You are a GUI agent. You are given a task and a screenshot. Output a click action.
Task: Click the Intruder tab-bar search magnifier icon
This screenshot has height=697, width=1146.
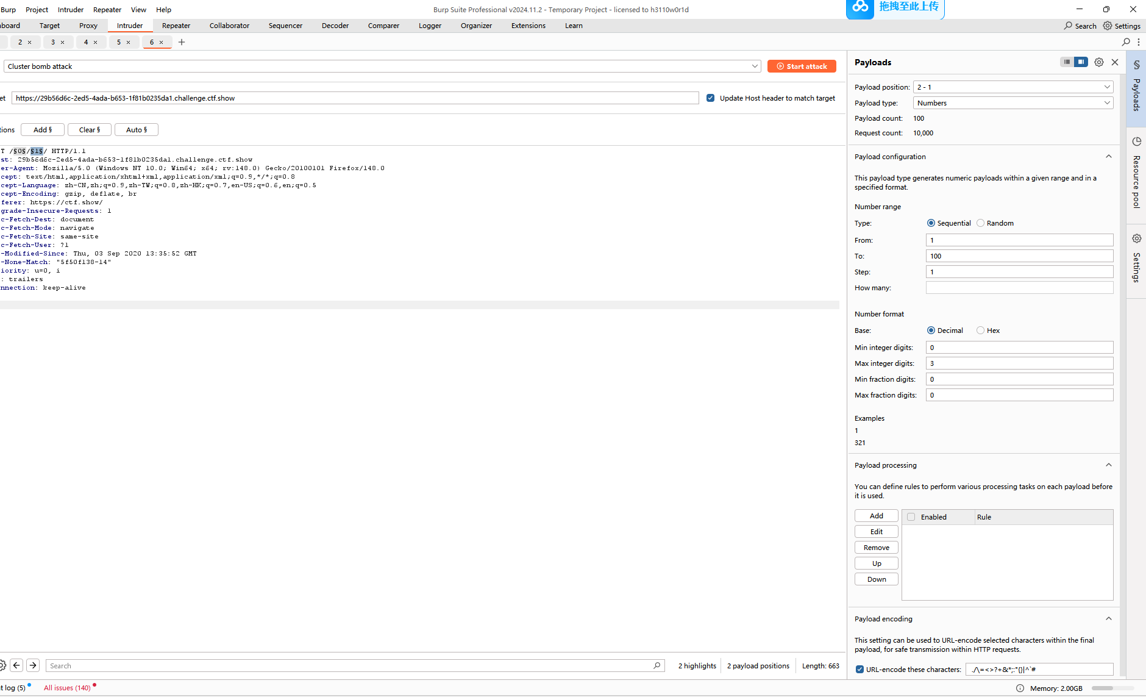coord(1126,42)
